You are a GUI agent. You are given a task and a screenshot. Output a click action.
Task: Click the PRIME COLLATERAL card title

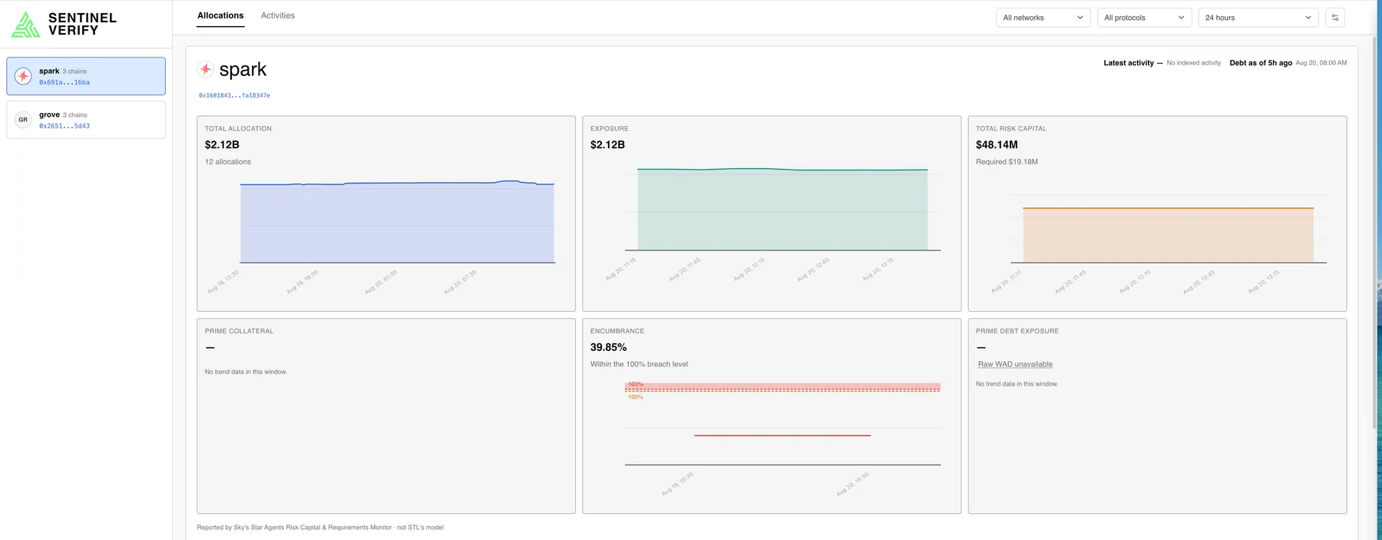click(239, 331)
